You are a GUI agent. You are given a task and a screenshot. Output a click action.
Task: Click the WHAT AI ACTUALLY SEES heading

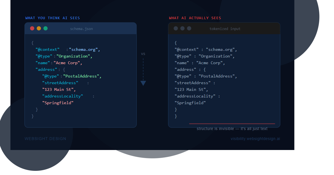(195, 18)
